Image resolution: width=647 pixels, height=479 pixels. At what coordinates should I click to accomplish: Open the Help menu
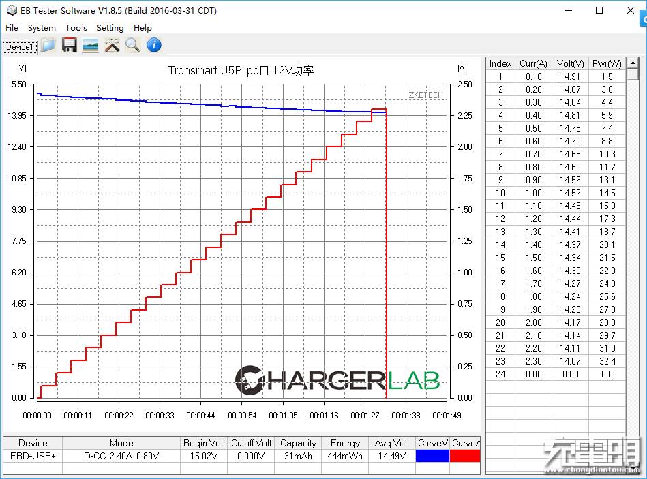142,28
